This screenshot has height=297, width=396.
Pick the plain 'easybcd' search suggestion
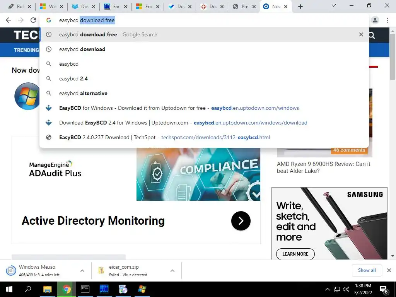click(204, 64)
